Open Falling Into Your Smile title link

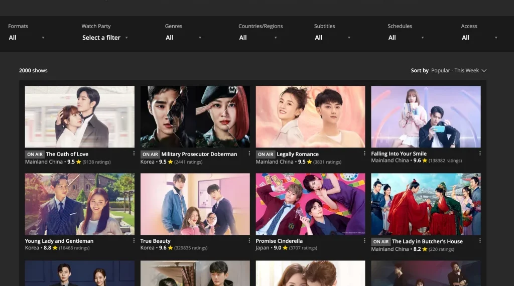pos(399,154)
